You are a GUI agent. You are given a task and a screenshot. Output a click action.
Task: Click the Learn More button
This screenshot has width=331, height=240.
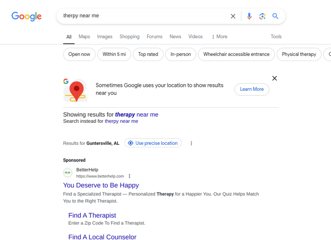(252, 90)
